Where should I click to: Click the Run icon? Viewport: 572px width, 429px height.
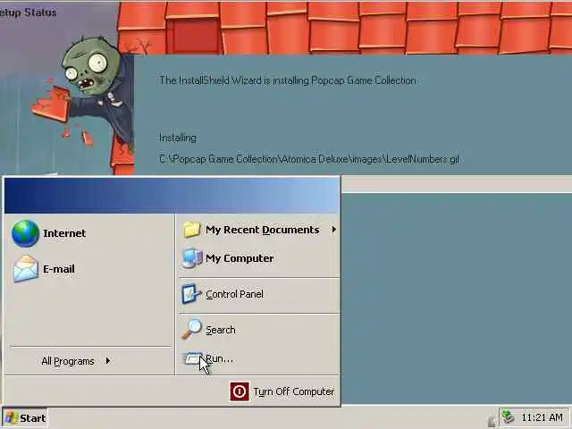pyautogui.click(x=193, y=358)
